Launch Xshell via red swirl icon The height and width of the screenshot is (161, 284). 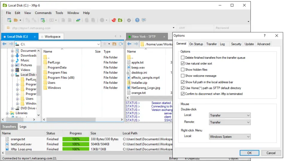click(x=114, y=20)
